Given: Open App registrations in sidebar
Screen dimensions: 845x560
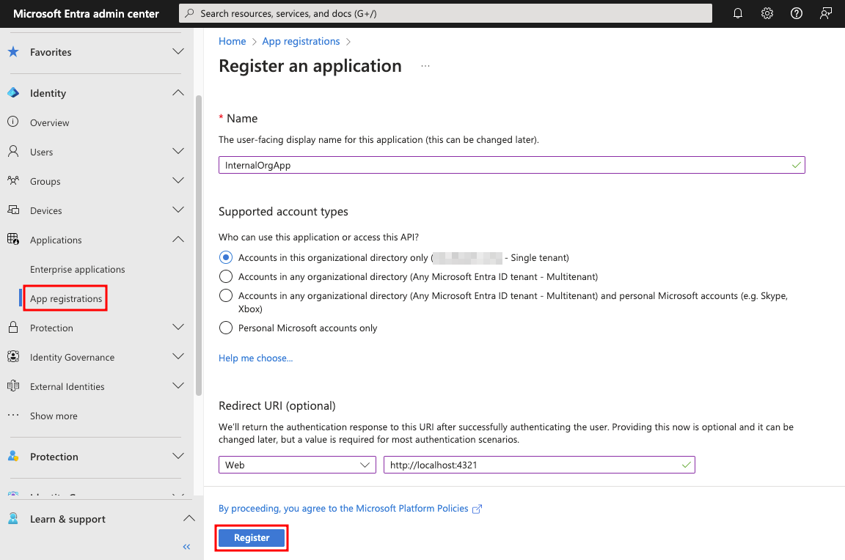Looking at the screenshot, I should tap(66, 298).
